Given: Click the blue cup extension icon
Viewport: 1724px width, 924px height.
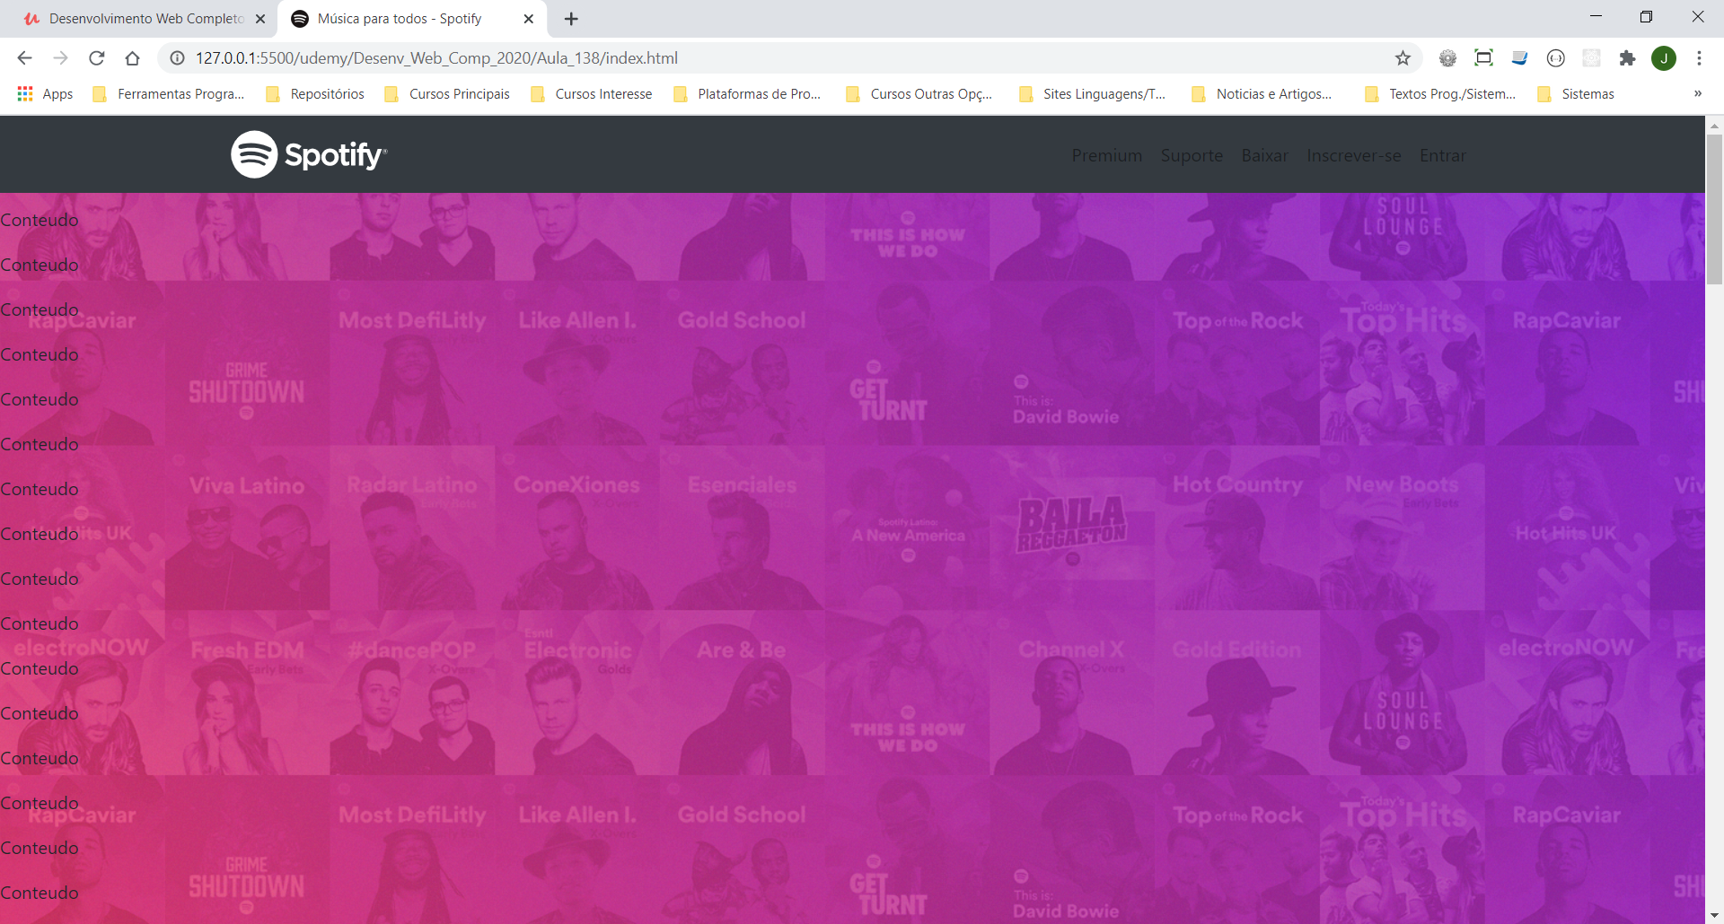Looking at the screenshot, I should point(1519,58).
